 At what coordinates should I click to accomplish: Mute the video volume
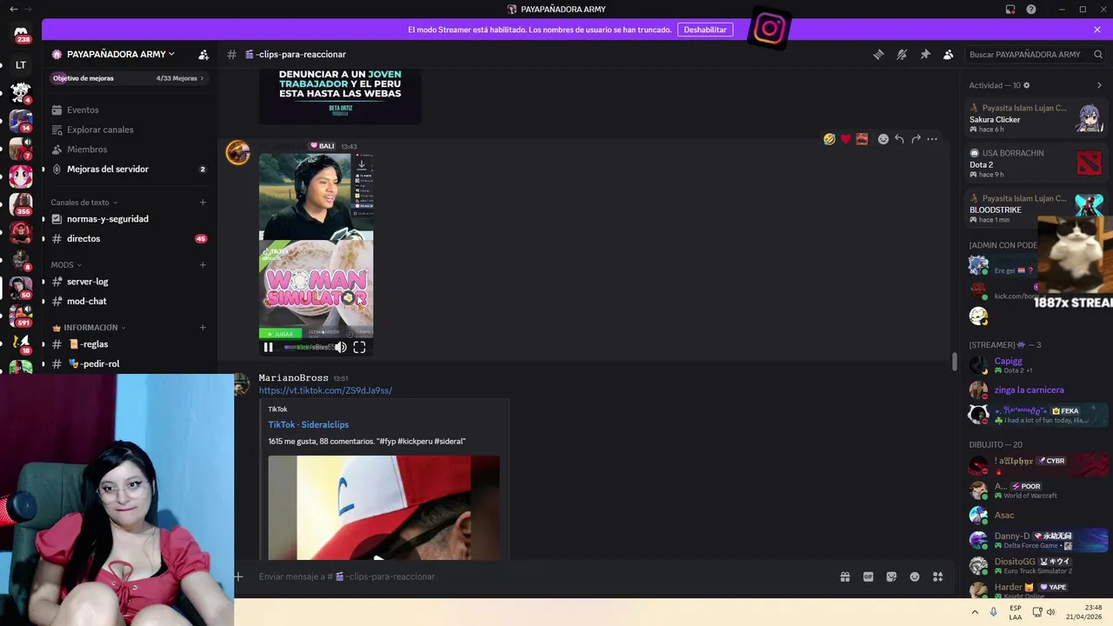click(x=341, y=347)
